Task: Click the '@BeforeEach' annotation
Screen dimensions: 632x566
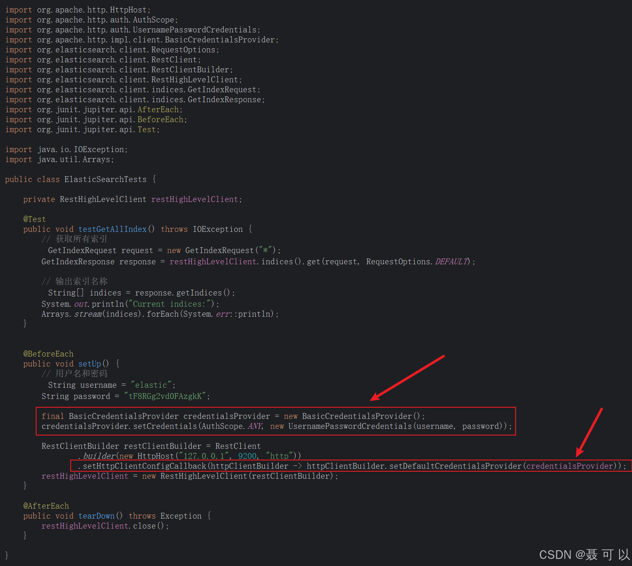Action: tap(48, 354)
